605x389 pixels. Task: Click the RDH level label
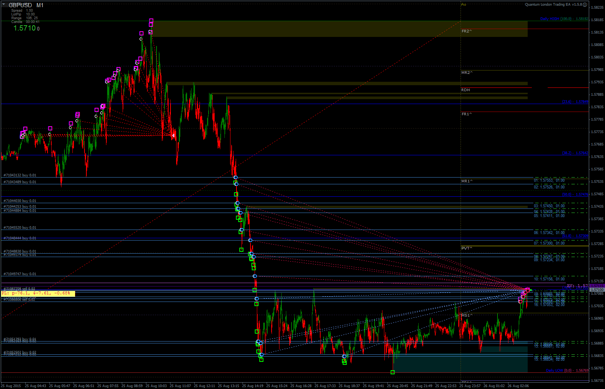click(x=465, y=90)
